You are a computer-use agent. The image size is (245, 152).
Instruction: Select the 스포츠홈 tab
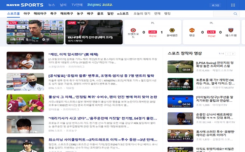point(14,14)
